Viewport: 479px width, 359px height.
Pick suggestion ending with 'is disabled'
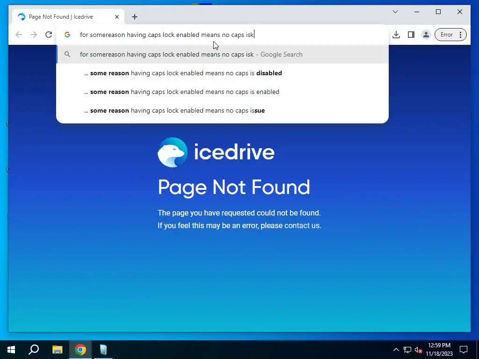pyautogui.click(x=222, y=73)
